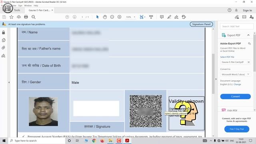Select the Gaurav E-Pan Card document tab
256x144 pixels.
click(39, 10)
